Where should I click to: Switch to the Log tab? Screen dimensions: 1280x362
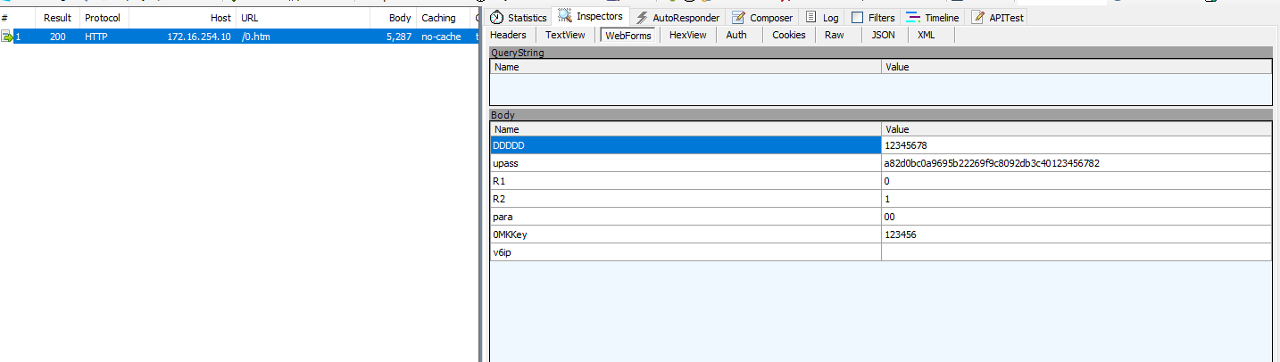tap(821, 17)
